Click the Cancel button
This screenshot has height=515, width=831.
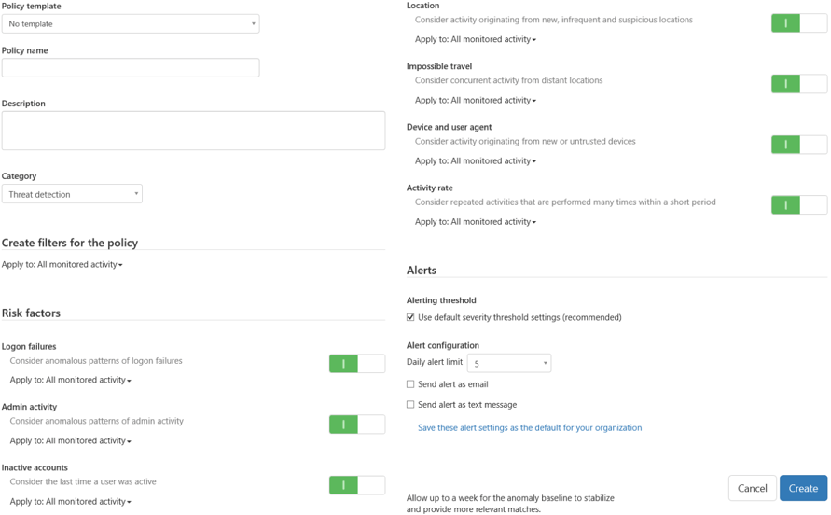tap(752, 489)
